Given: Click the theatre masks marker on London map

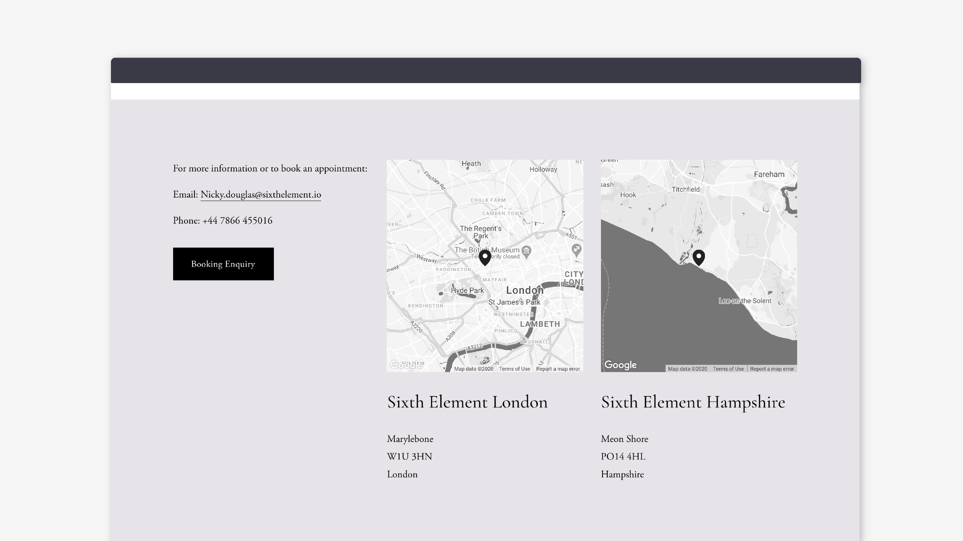Looking at the screenshot, I should click(x=576, y=250).
